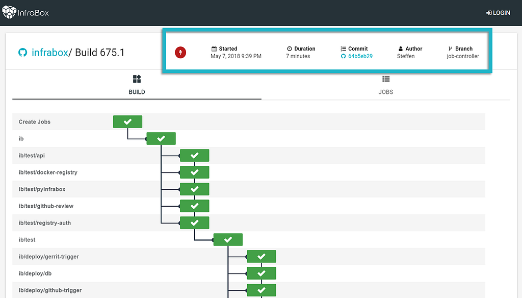
Task: Select the ib row label
Action: point(21,139)
